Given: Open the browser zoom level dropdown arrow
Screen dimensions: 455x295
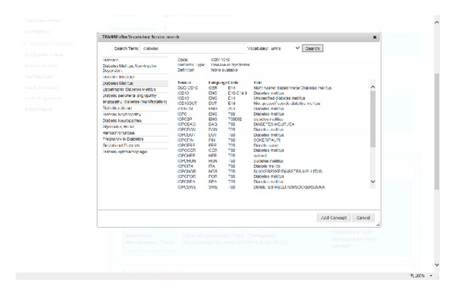Looking at the screenshot, I should [x=431, y=276].
